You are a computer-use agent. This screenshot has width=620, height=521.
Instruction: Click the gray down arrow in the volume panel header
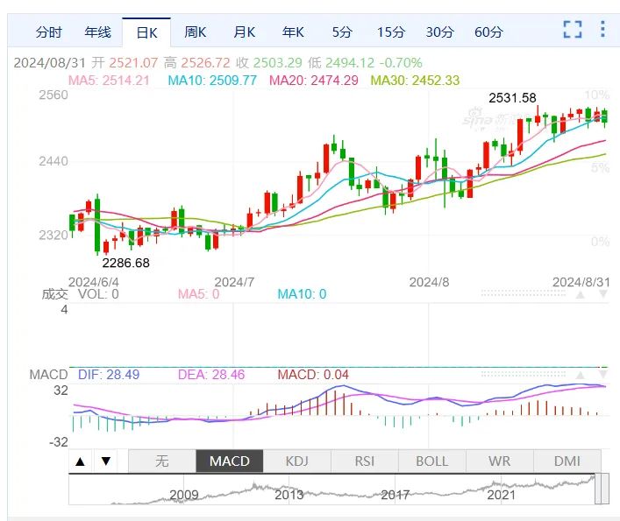603,294
